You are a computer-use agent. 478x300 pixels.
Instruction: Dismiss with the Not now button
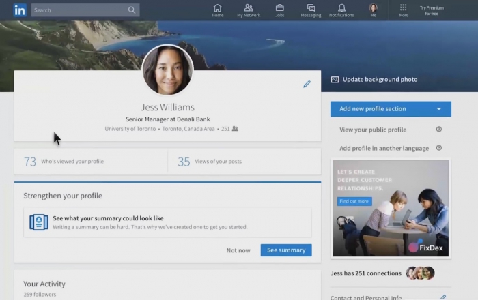click(x=238, y=250)
